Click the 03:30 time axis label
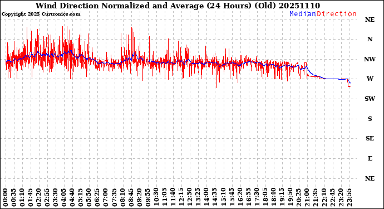The image size is (384, 209). [x=56, y=197]
